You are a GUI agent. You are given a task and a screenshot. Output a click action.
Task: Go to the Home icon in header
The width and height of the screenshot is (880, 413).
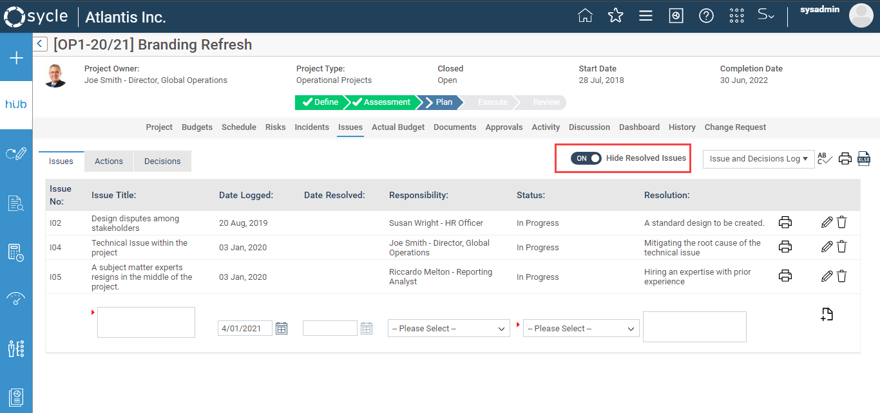point(585,15)
